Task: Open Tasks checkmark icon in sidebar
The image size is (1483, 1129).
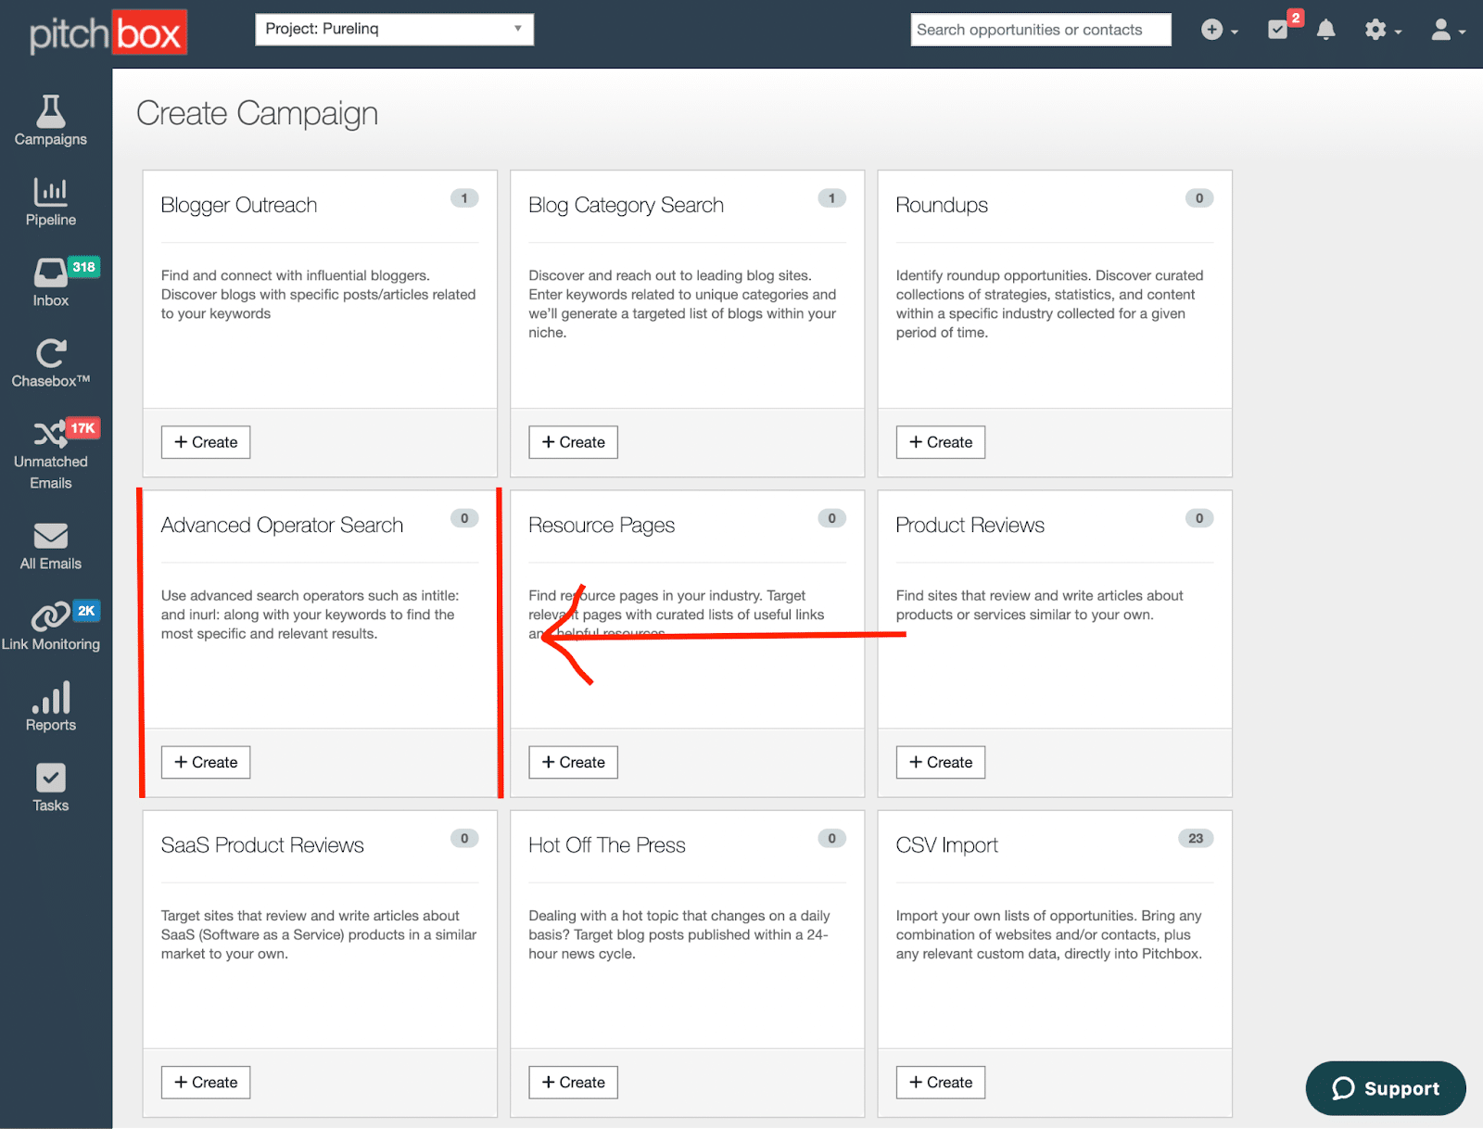Action: 51,779
